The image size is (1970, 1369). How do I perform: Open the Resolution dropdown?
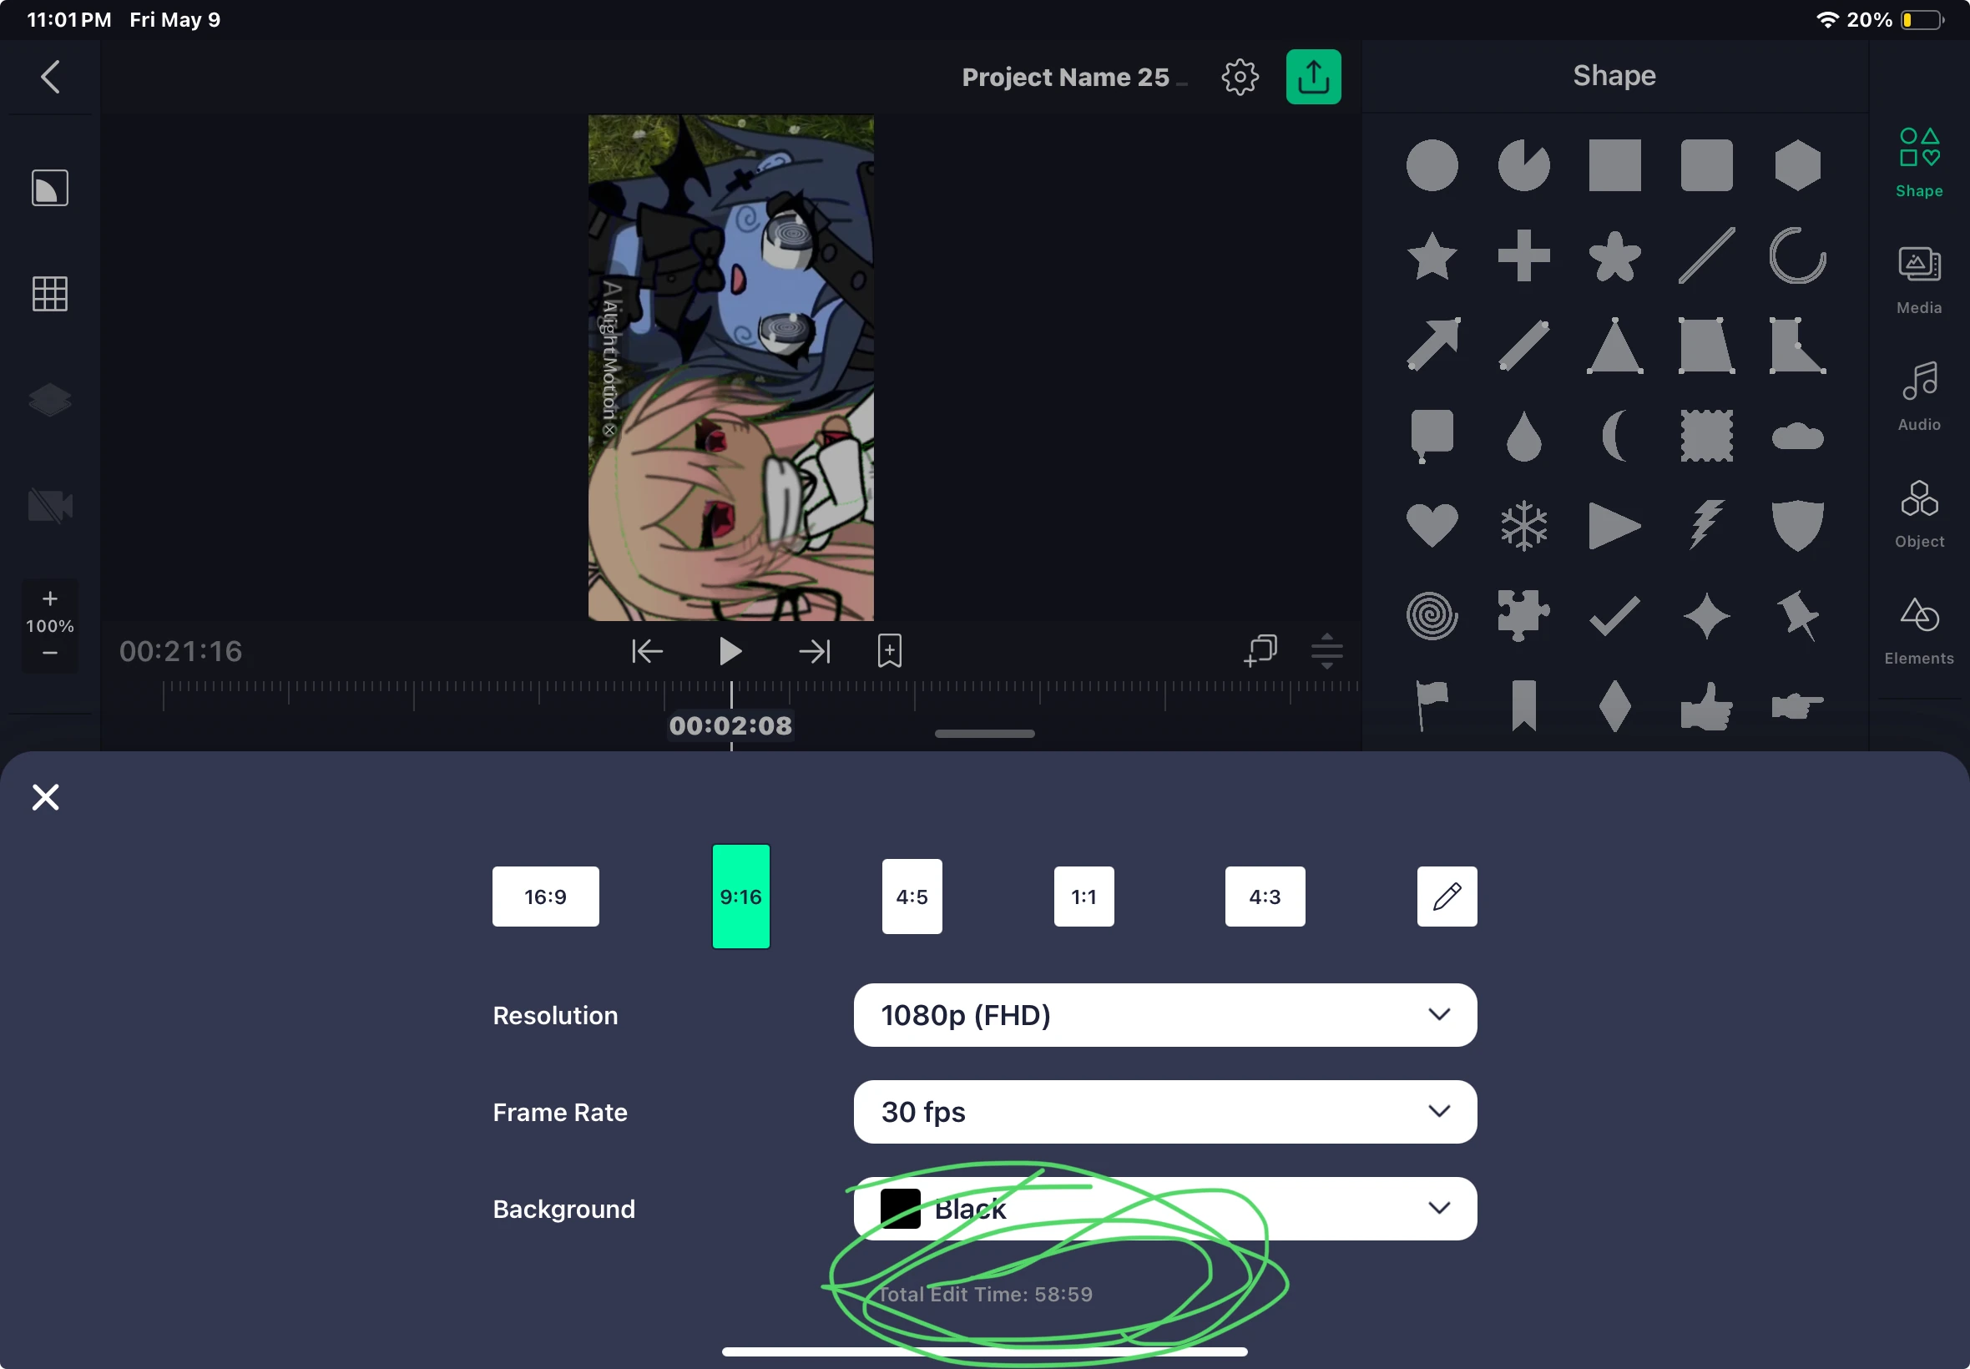pyautogui.click(x=1164, y=1015)
